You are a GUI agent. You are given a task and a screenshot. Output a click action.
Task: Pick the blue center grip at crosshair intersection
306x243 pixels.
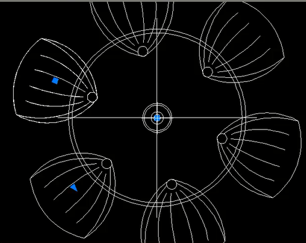tap(157, 118)
